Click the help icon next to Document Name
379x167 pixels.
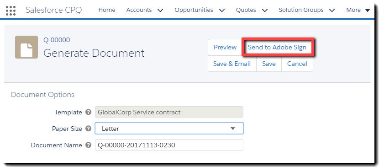(89, 145)
